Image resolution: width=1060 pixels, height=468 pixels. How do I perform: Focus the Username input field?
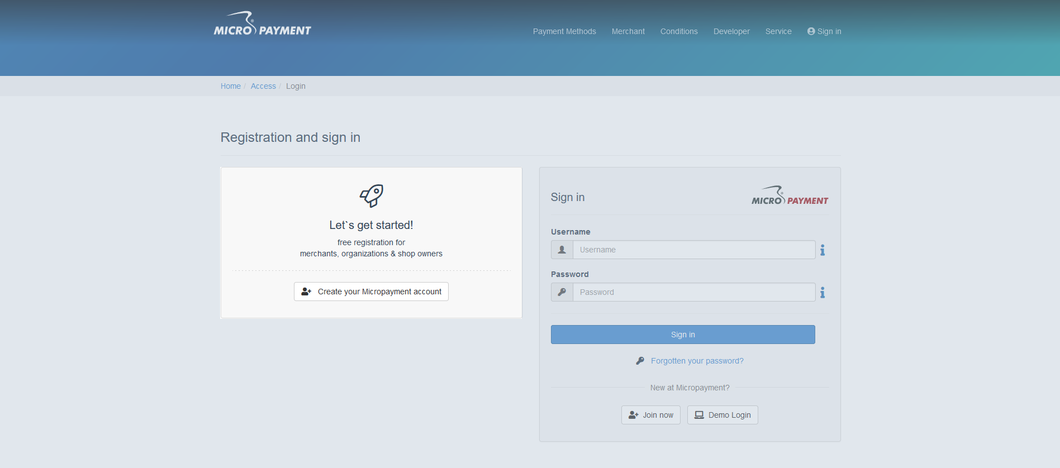pyautogui.click(x=694, y=250)
